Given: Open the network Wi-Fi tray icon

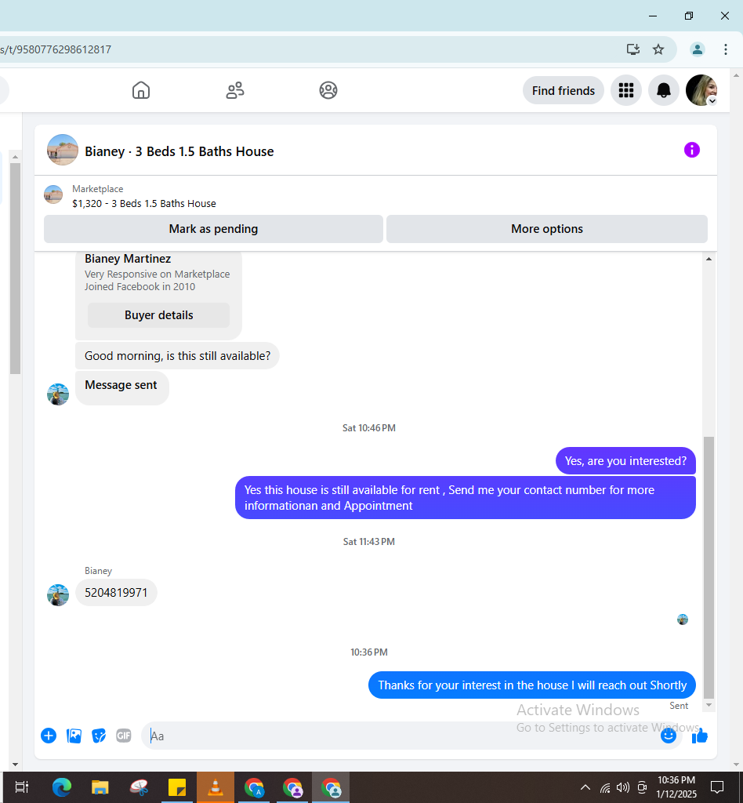Looking at the screenshot, I should point(605,787).
